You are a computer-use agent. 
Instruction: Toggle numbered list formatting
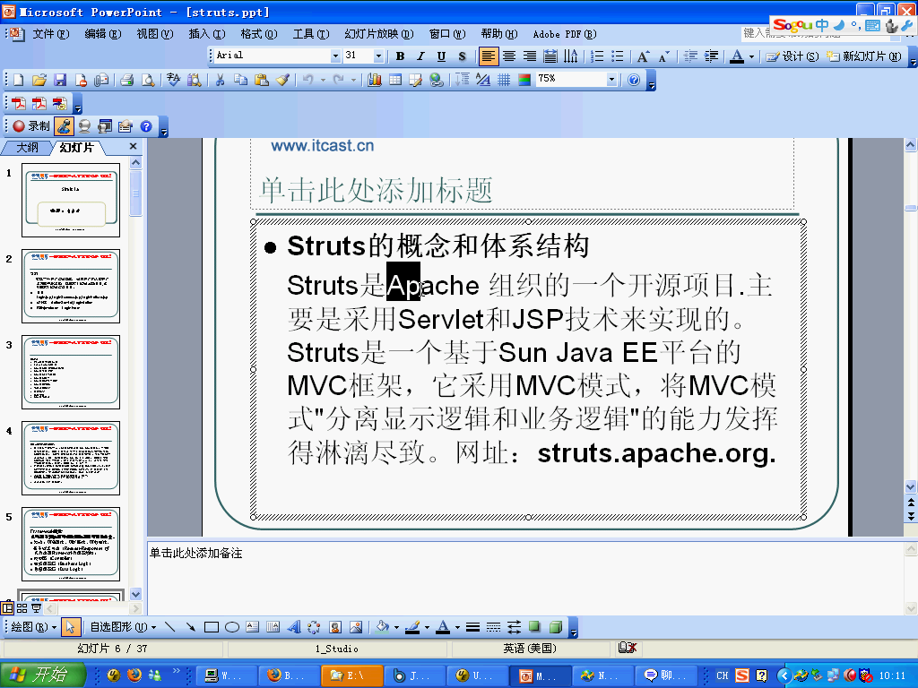click(597, 56)
